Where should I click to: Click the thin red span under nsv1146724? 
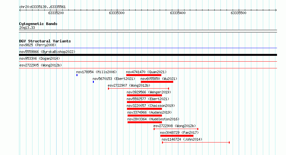196,142
